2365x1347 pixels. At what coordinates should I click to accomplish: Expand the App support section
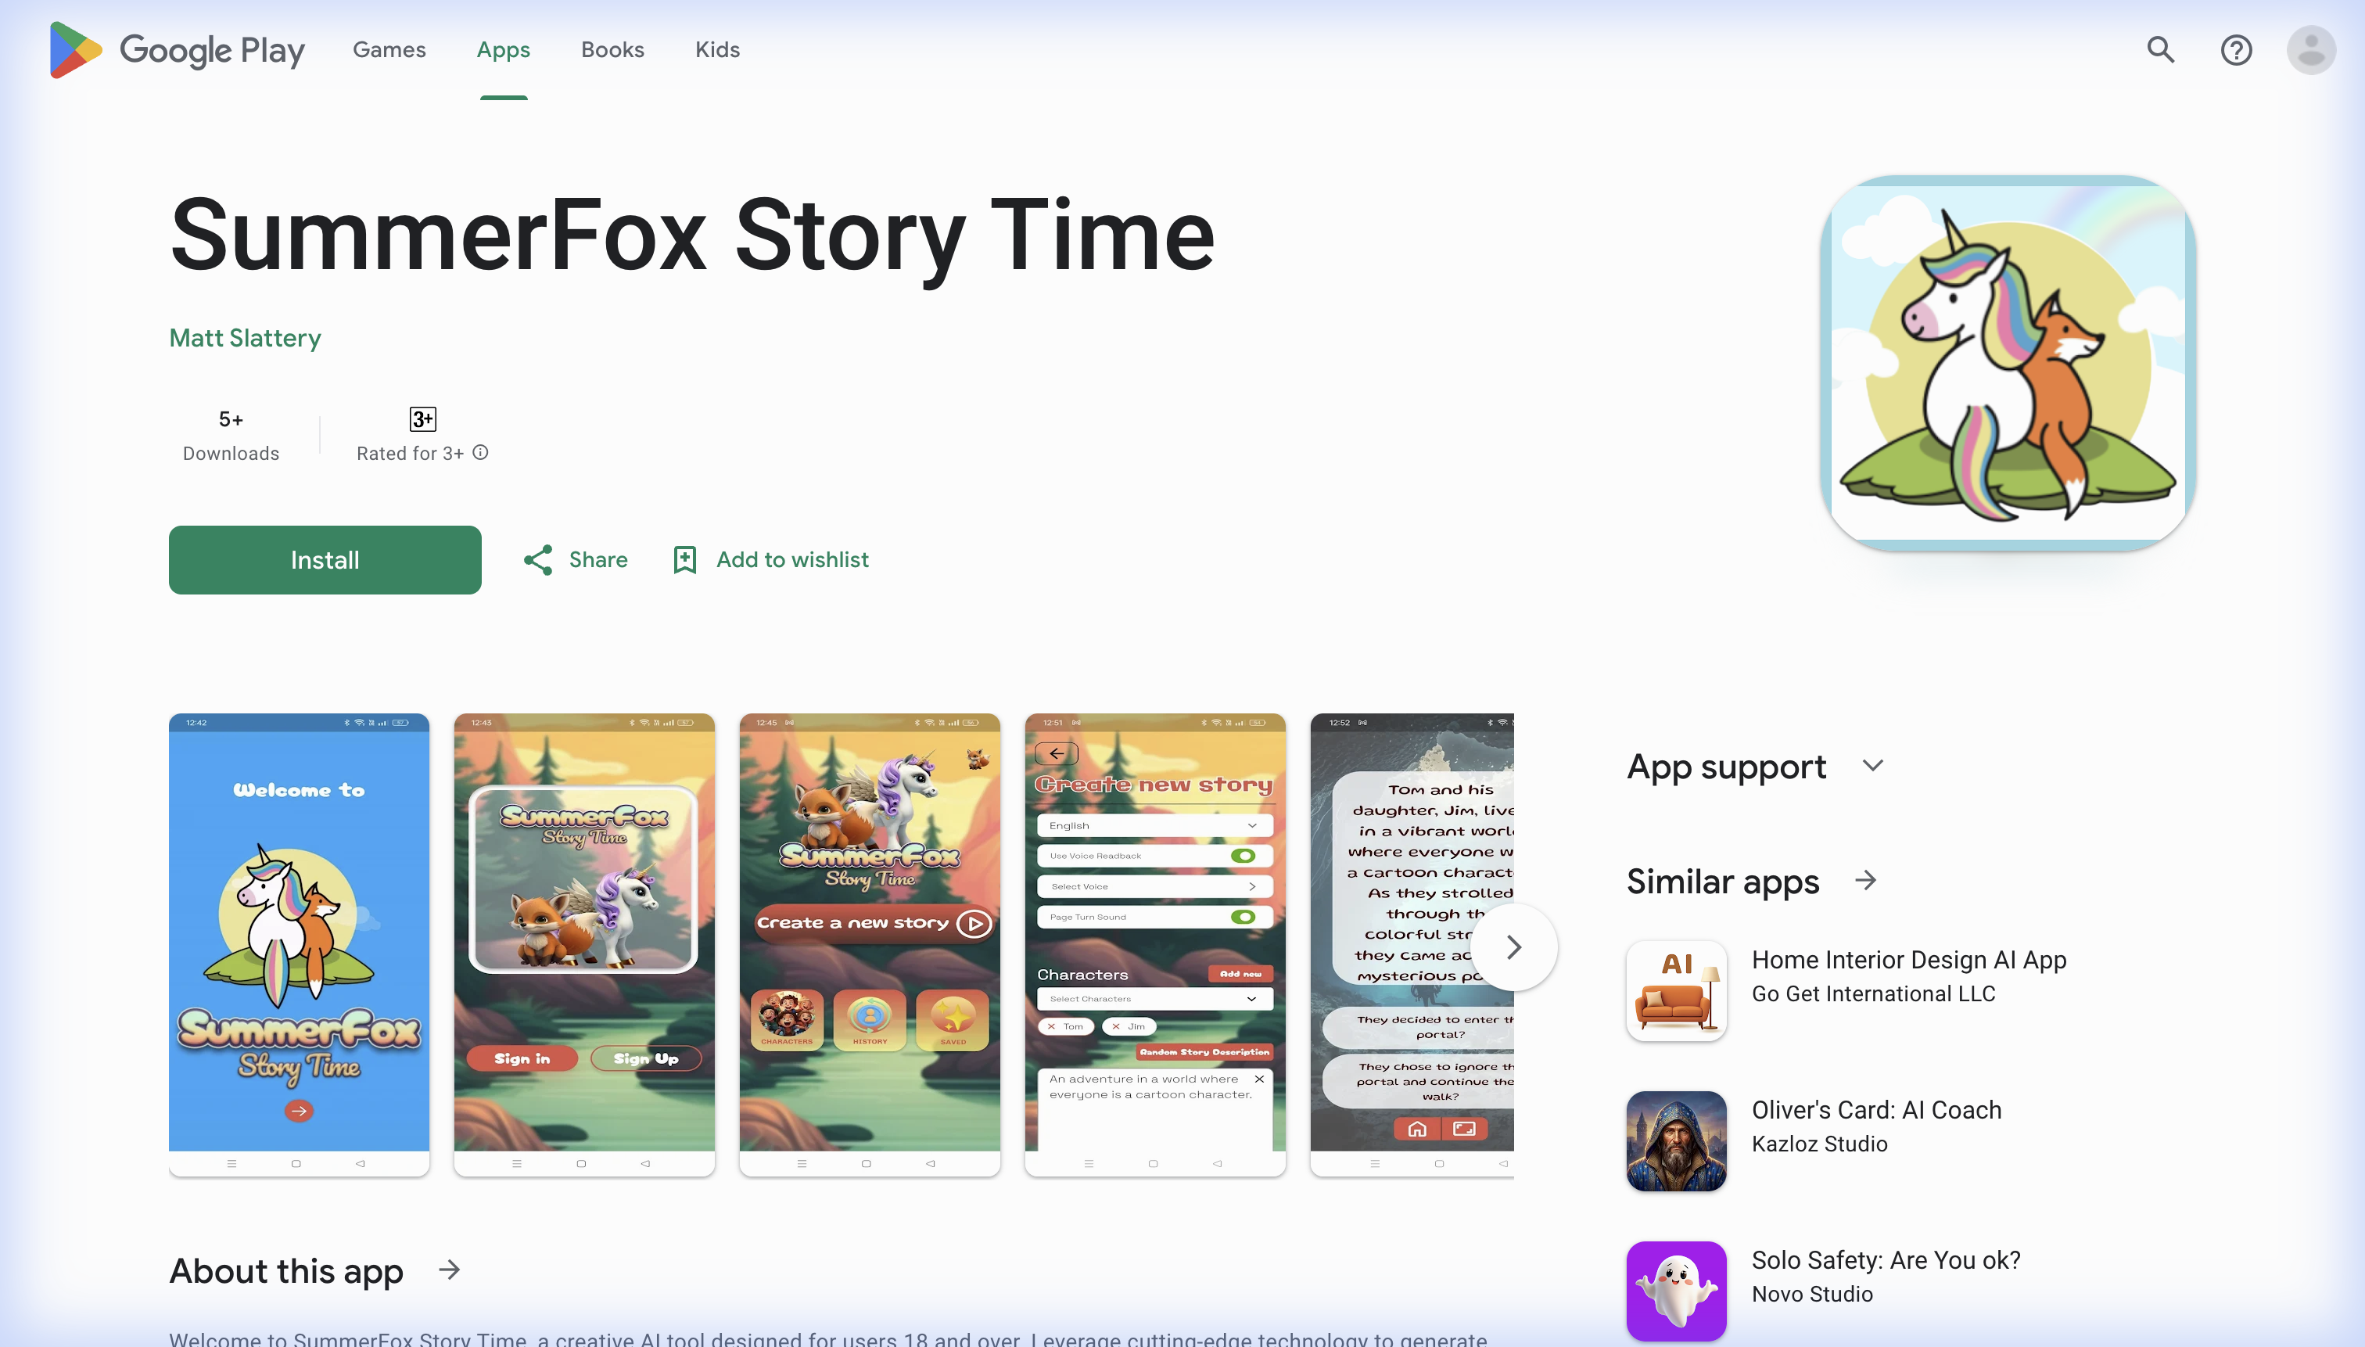(1872, 766)
